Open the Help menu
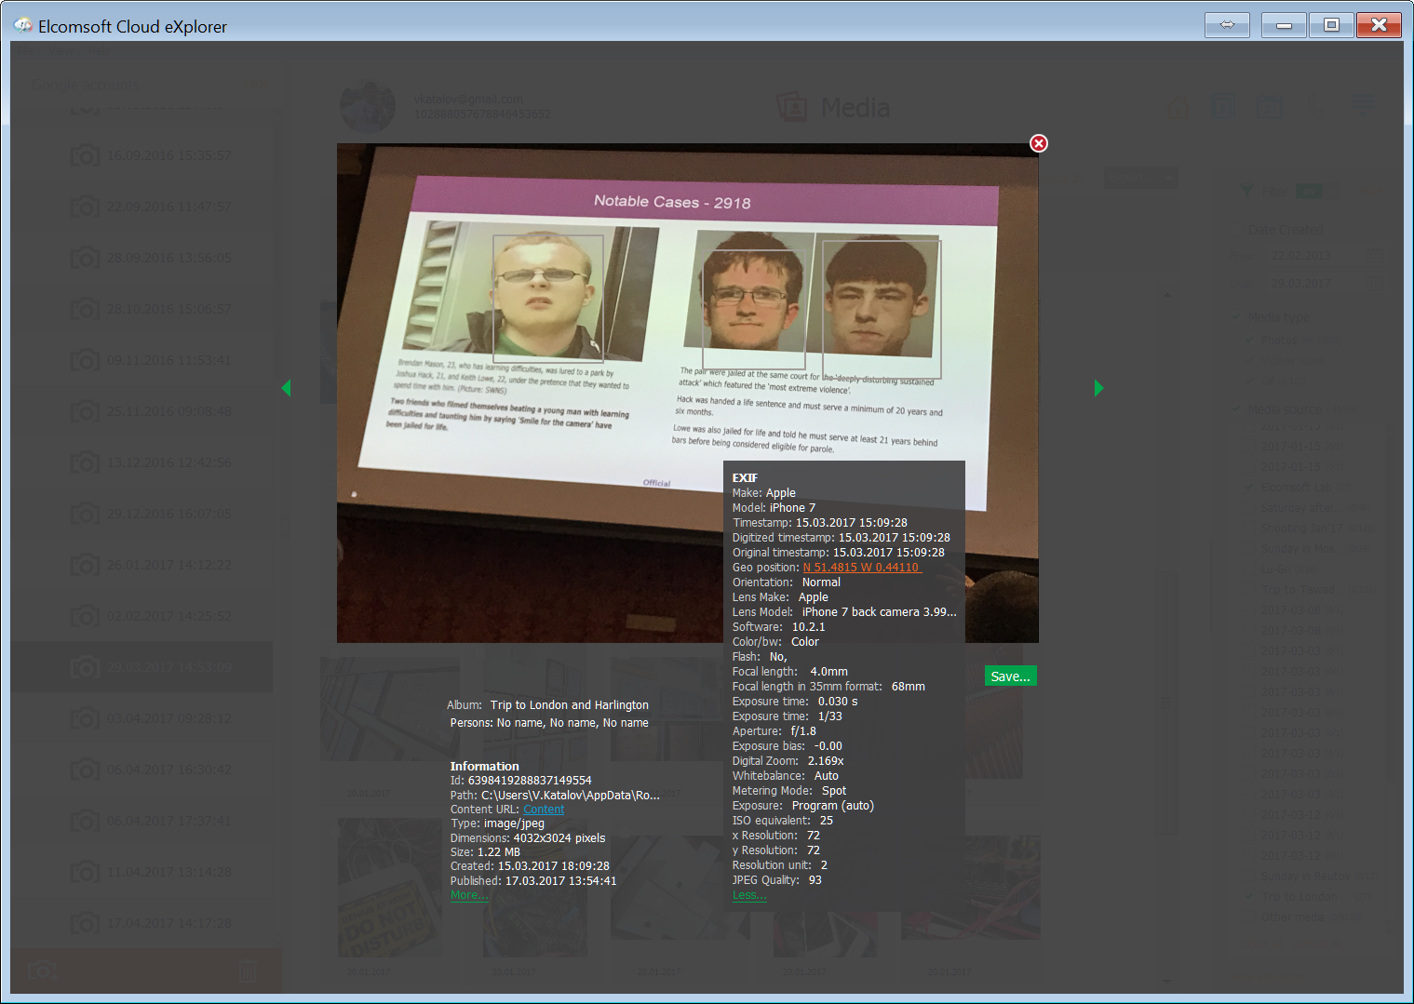 (99, 52)
